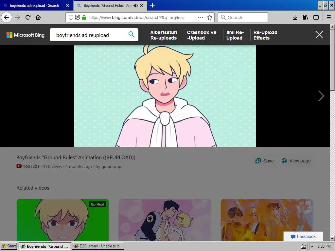Open the purple couple related video thumbnail

coord(165,220)
